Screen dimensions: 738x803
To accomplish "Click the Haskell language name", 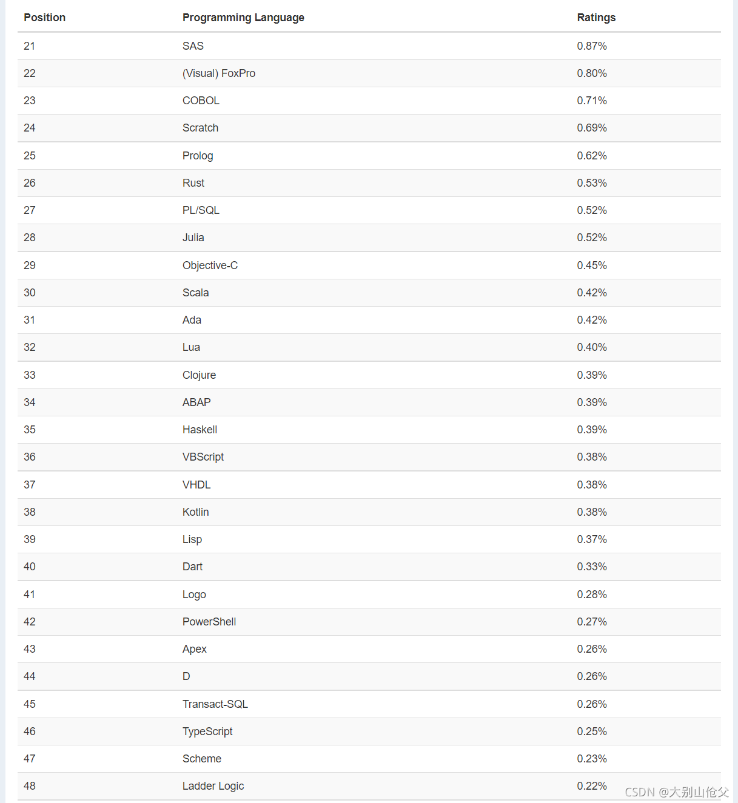I will [200, 430].
